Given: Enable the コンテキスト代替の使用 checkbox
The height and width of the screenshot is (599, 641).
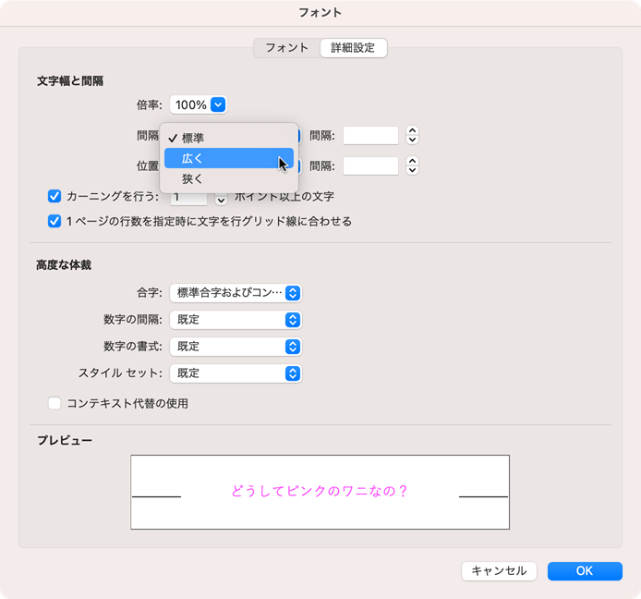Looking at the screenshot, I should coord(54,403).
